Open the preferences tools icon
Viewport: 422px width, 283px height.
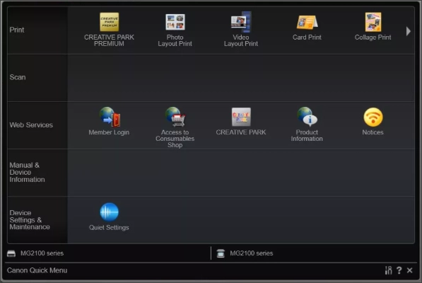(x=388, y=270)
